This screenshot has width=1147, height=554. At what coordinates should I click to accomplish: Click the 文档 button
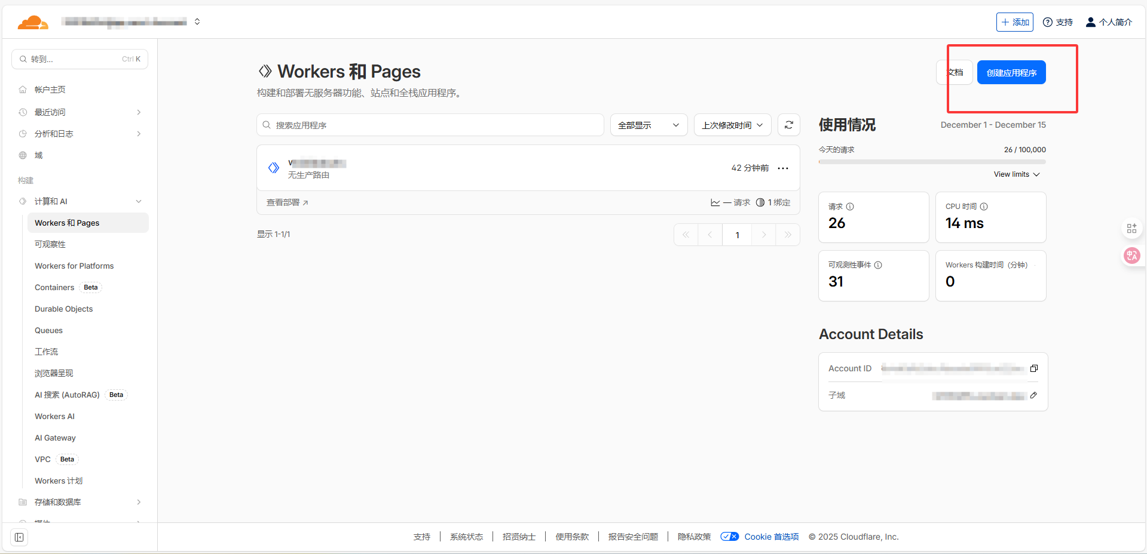955,72
